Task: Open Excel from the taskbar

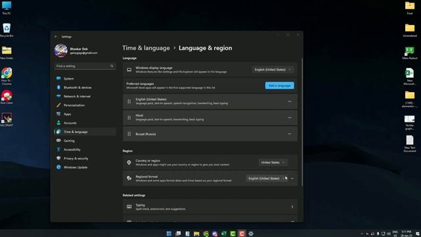Action: click(224, 234)
